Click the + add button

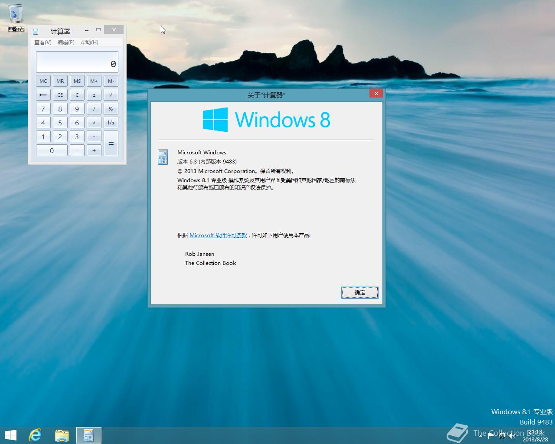(94, 150)
